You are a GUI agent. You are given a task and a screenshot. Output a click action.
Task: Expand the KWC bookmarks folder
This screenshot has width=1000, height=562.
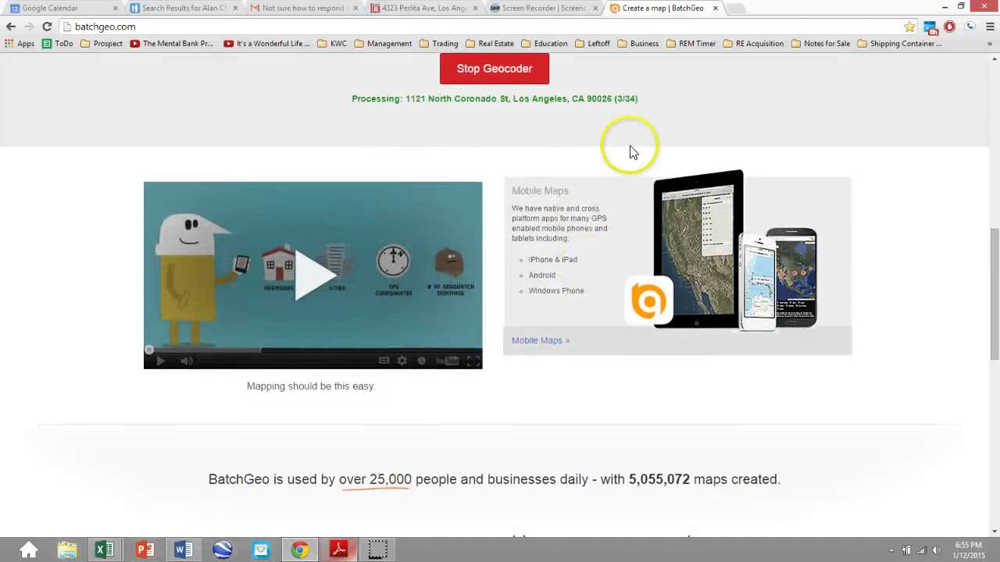click(332, 44)
